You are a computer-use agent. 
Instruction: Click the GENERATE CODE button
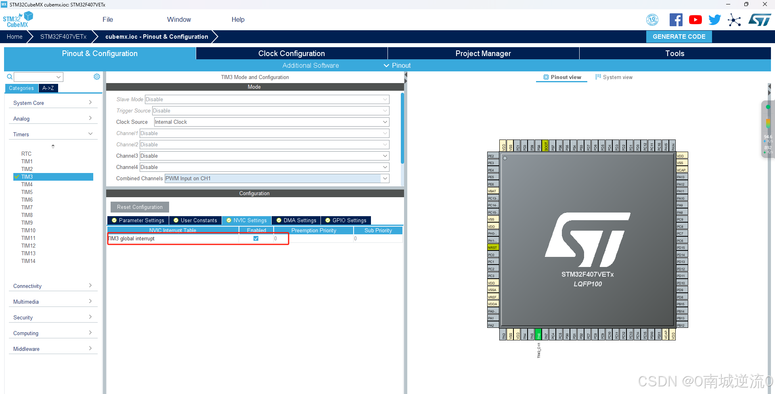coord(679,37)
